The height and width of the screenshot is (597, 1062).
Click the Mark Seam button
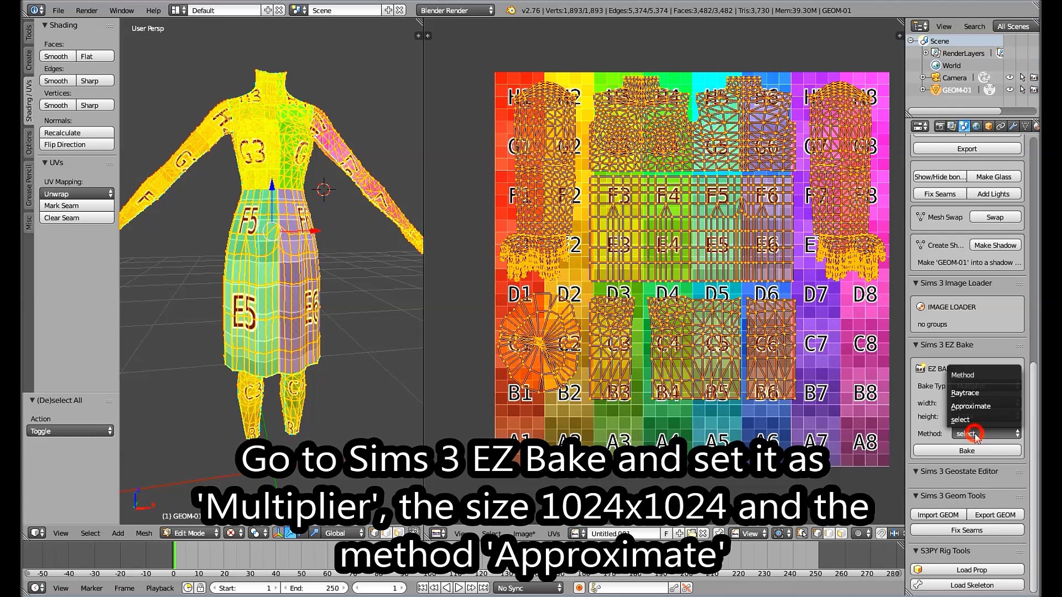pos(76,206)
